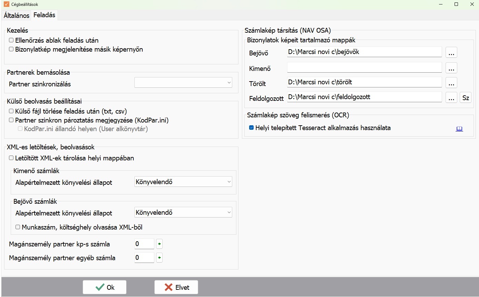Confirm settings with the Ok button
This screenshot has width=479, height=297.
click(x=104, y=287)
